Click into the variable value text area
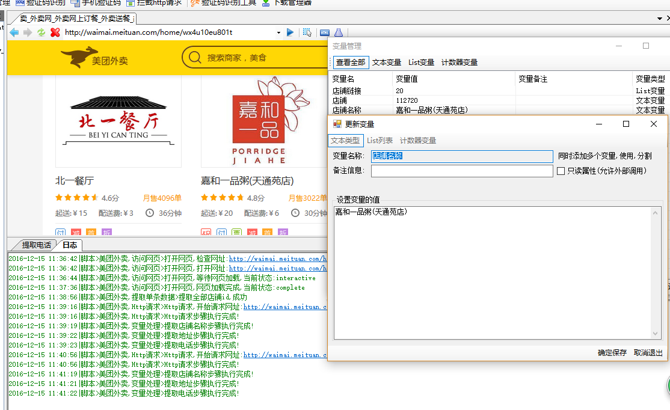Viewport: 670px width, 410px height. [x=492, y=273]
